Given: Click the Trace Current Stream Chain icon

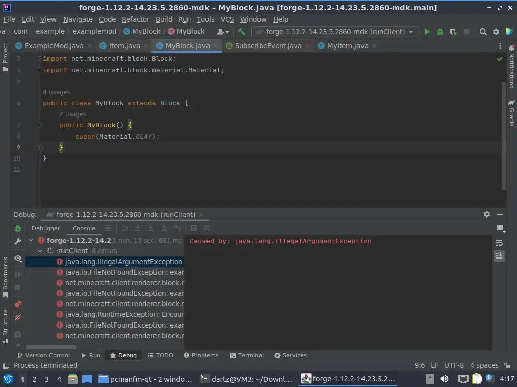Looking at the screenshot, I should 206,228.
